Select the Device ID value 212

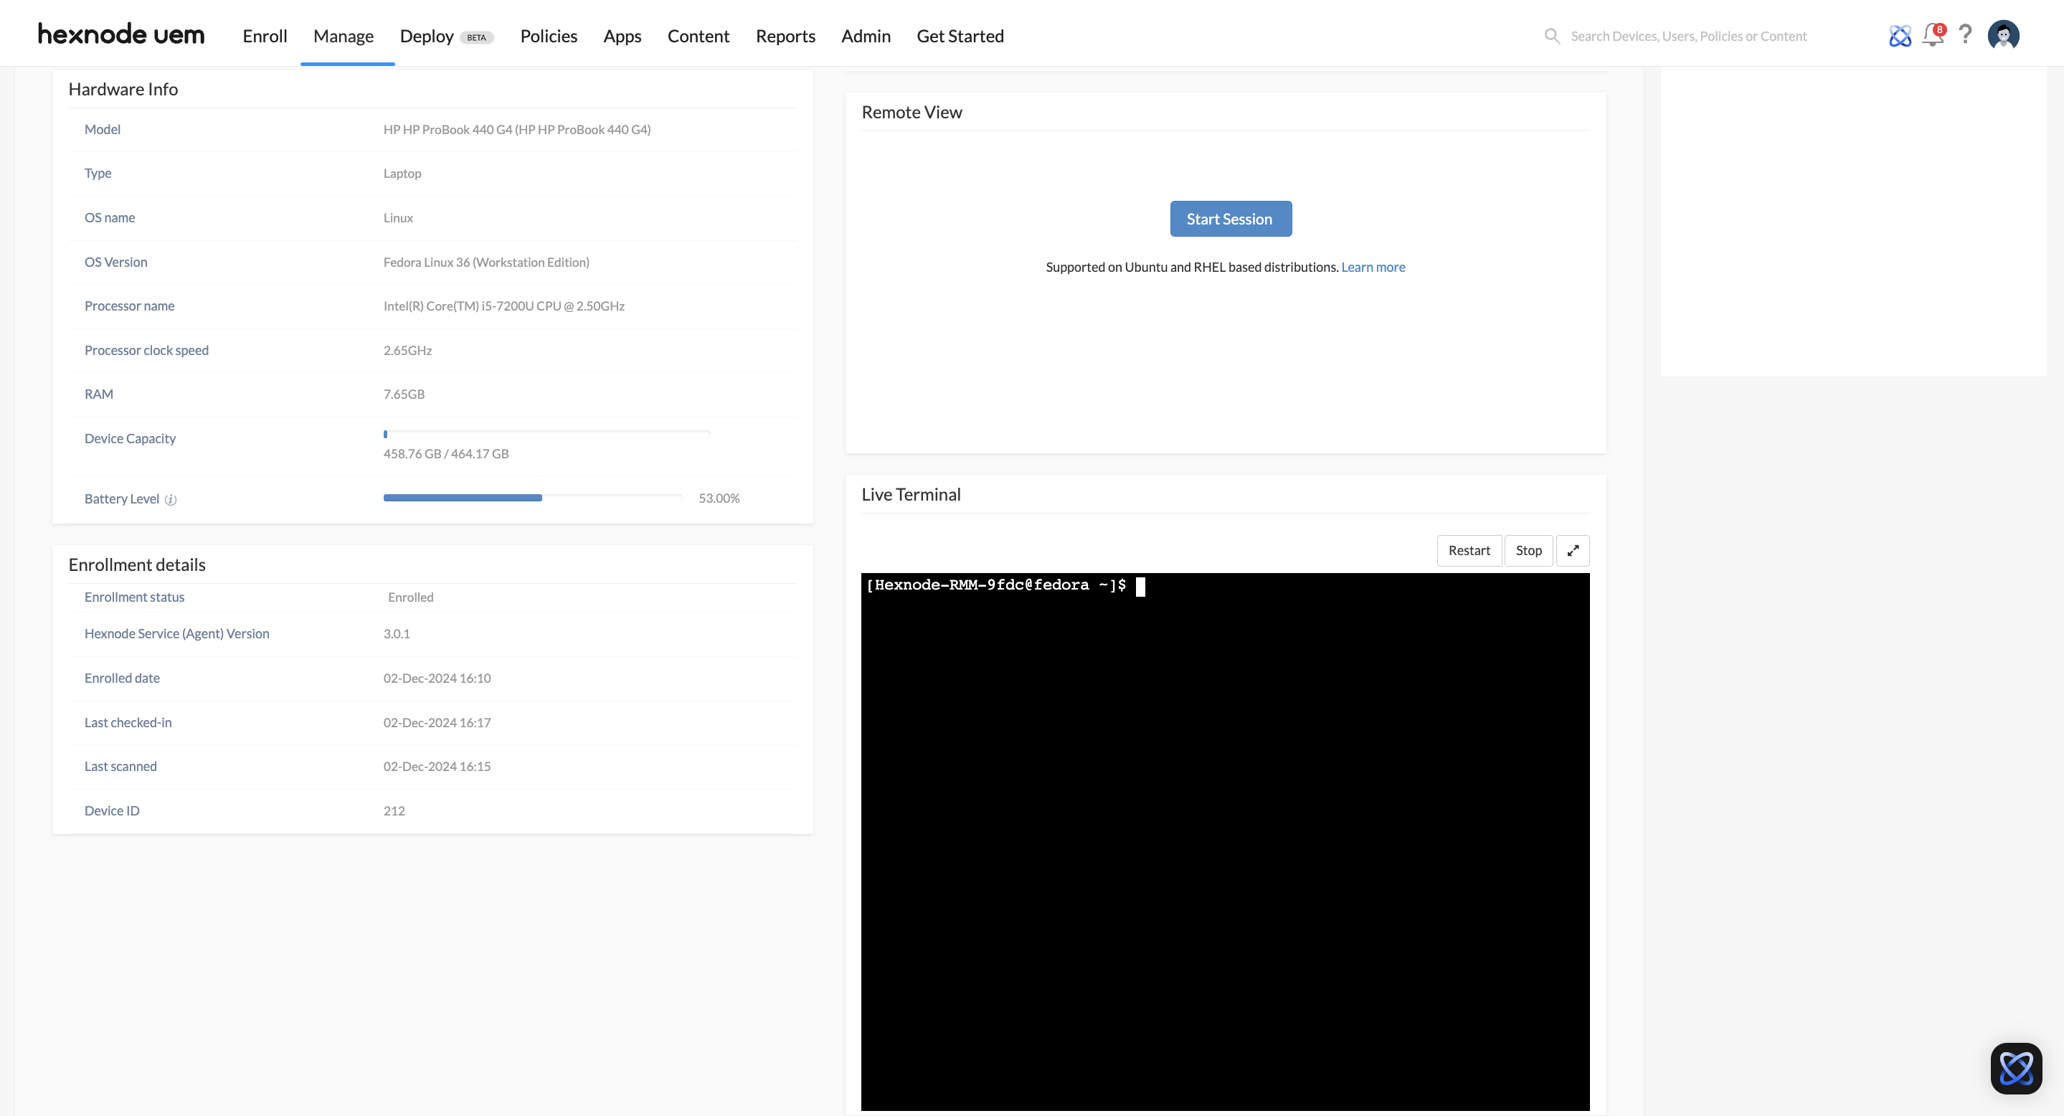coord(394,810)
